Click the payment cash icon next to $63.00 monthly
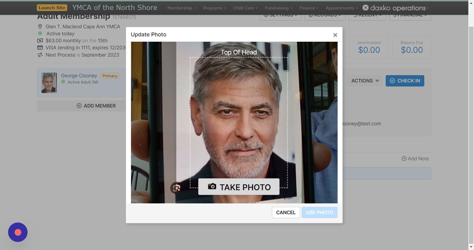Image resolution: width=474 pixels, height=250 pixels. pos(40,40)
